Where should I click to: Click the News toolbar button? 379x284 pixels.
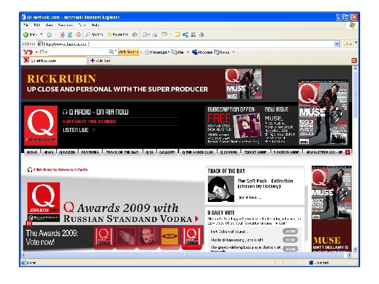pos(222,52)
